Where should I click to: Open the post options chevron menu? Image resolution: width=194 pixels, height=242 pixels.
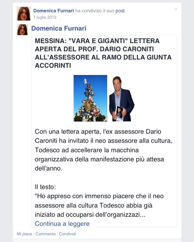pyautogui.click(x=176, y=9)
